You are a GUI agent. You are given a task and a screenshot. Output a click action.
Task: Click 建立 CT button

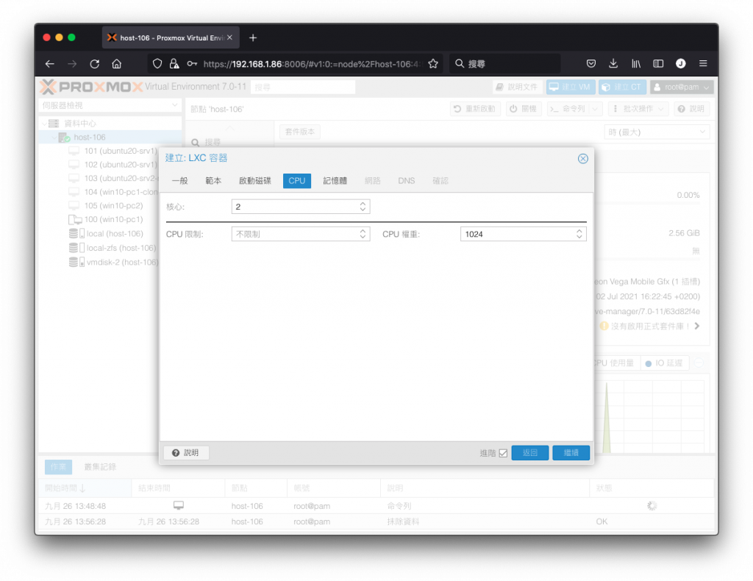622,87
